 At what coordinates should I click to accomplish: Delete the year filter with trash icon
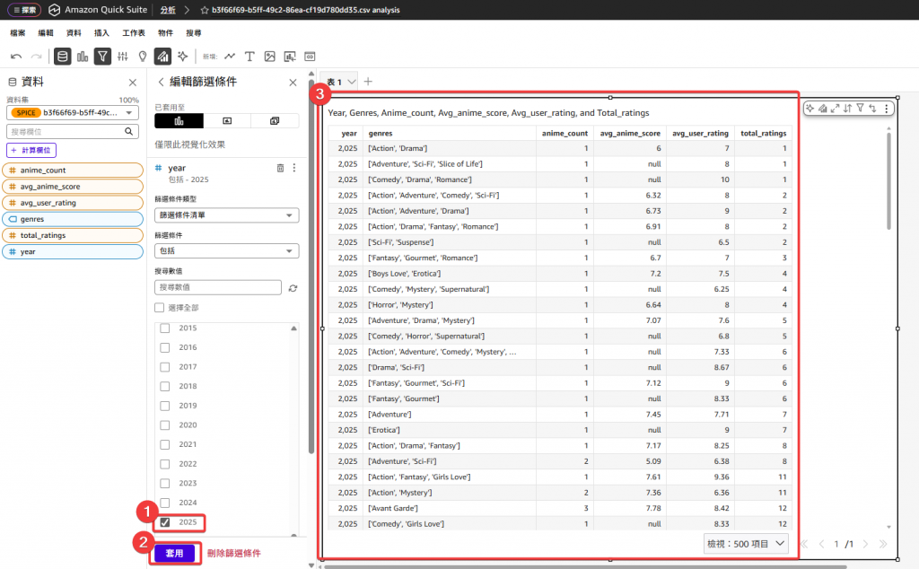point(280,168)
